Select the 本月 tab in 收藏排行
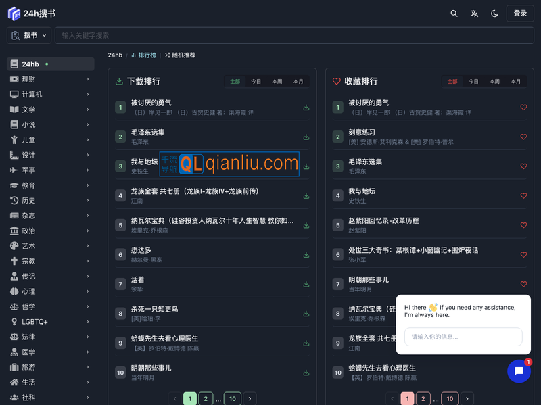Viewport: 541px width, 405px height. 515,80
